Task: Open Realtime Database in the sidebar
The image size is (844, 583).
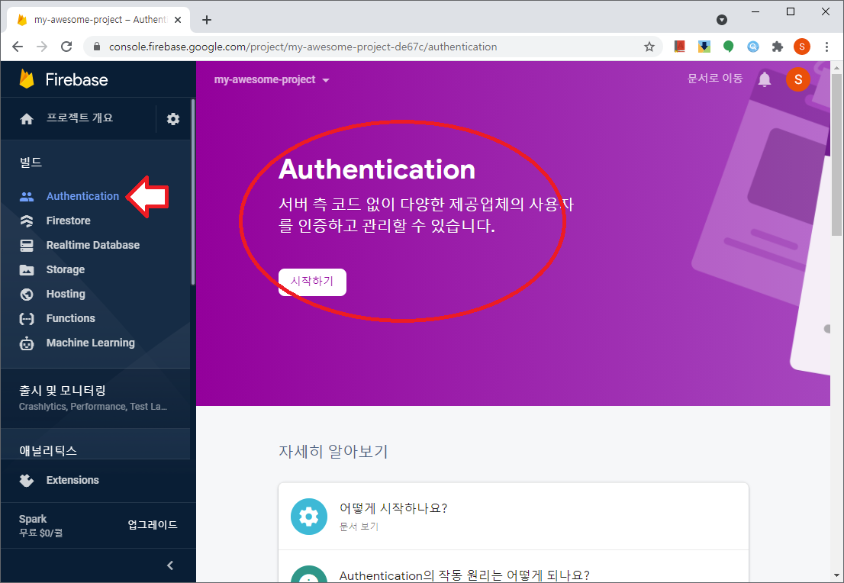Action: click(92, 245)
